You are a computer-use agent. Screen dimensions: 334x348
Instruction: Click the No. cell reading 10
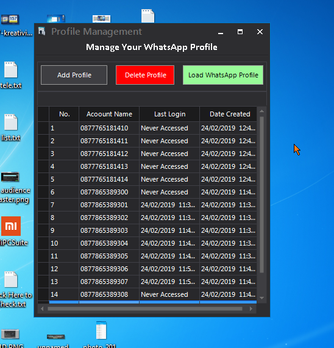64,243
